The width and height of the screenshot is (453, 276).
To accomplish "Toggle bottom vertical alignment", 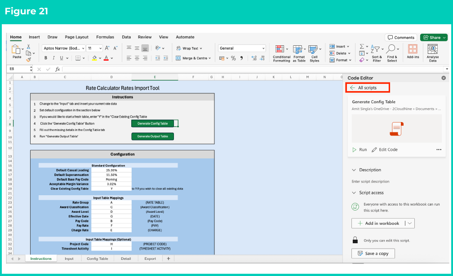I will click(x=145, y=48).
